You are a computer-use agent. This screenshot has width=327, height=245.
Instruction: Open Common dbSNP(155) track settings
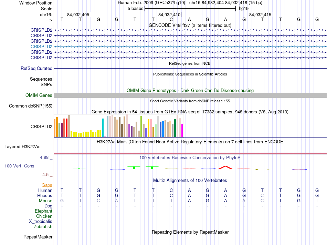(31, 106)
